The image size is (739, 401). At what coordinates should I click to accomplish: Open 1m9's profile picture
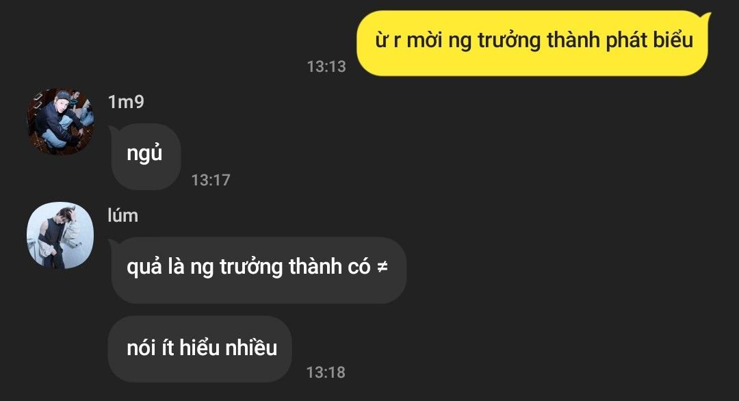[x=60, y=122]
